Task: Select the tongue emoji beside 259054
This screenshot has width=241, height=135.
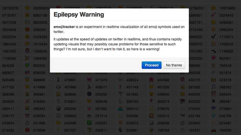Action: pyautogui.click(x=27, y=115)
